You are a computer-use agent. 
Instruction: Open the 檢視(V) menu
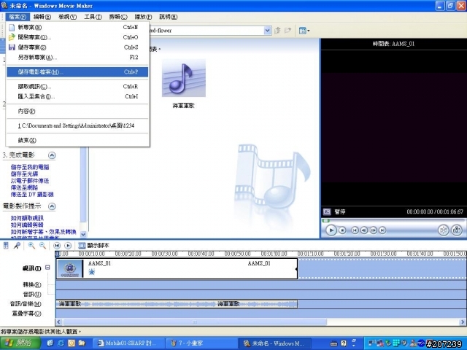point(68,17)
